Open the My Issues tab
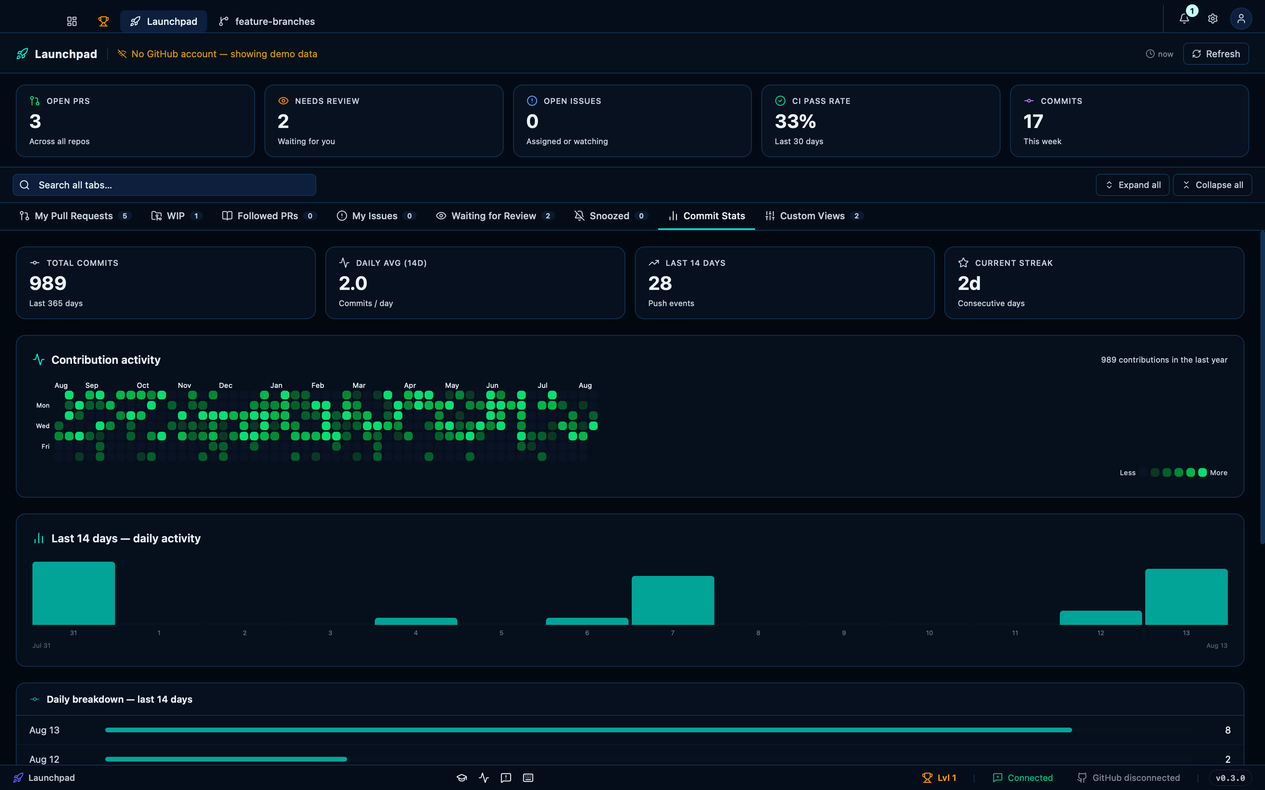 [376, 216]
